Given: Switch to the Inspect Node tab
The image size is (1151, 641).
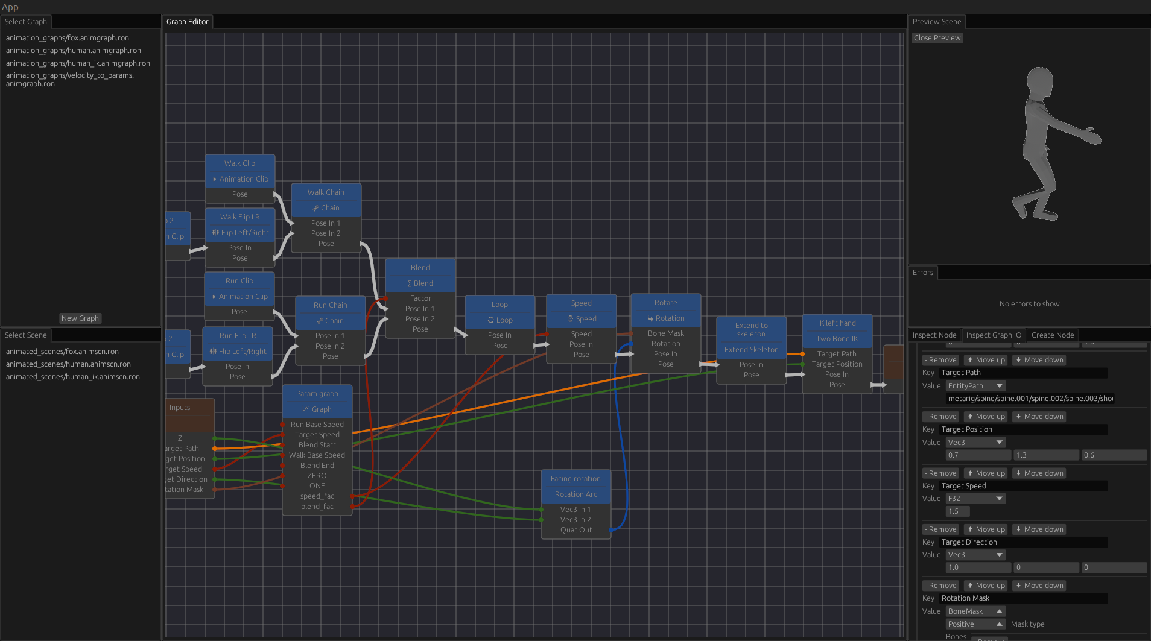Looking at the screenshot, I should [x=934, y=335].
